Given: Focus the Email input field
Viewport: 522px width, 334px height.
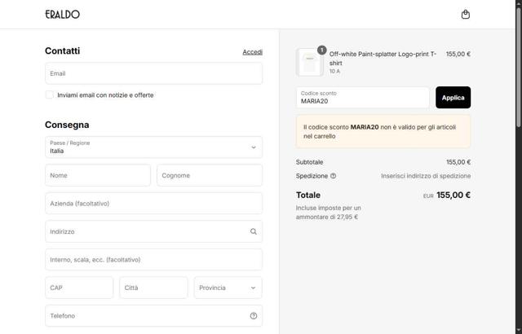Looking at the screenshot, I should coord(154,73).
